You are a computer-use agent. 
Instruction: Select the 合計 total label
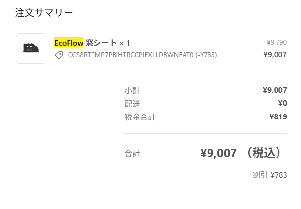click(132, 153)
